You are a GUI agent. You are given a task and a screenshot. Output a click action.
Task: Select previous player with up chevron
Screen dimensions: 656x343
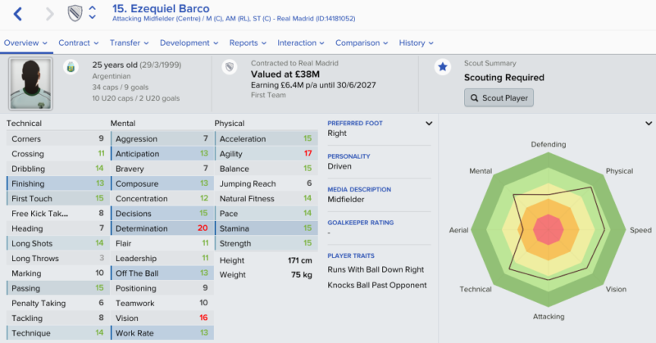point(93,8)
